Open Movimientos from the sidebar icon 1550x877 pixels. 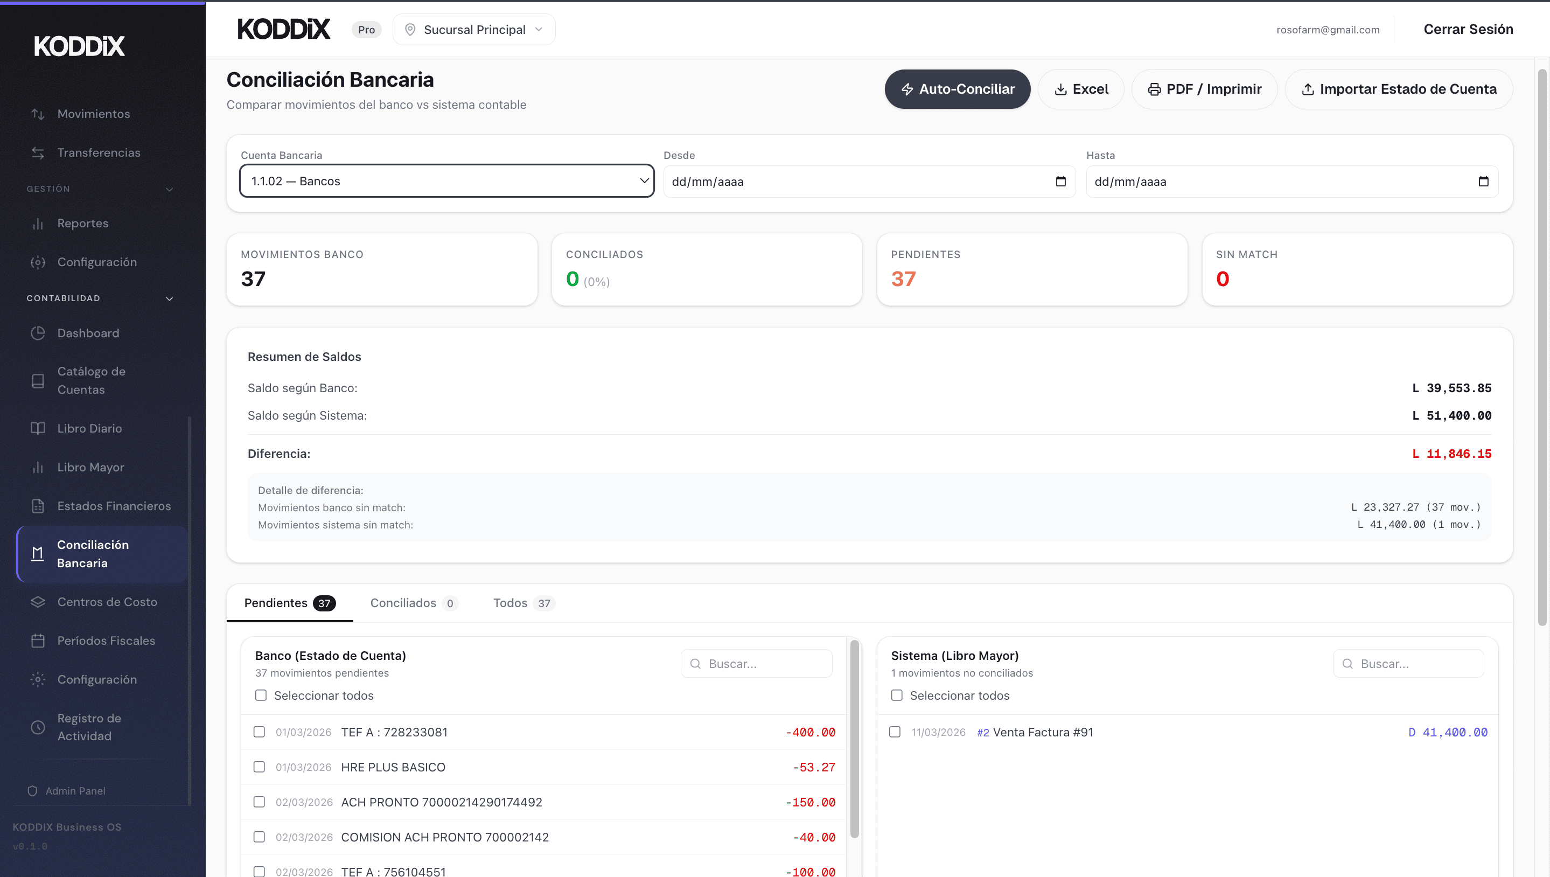38,114
